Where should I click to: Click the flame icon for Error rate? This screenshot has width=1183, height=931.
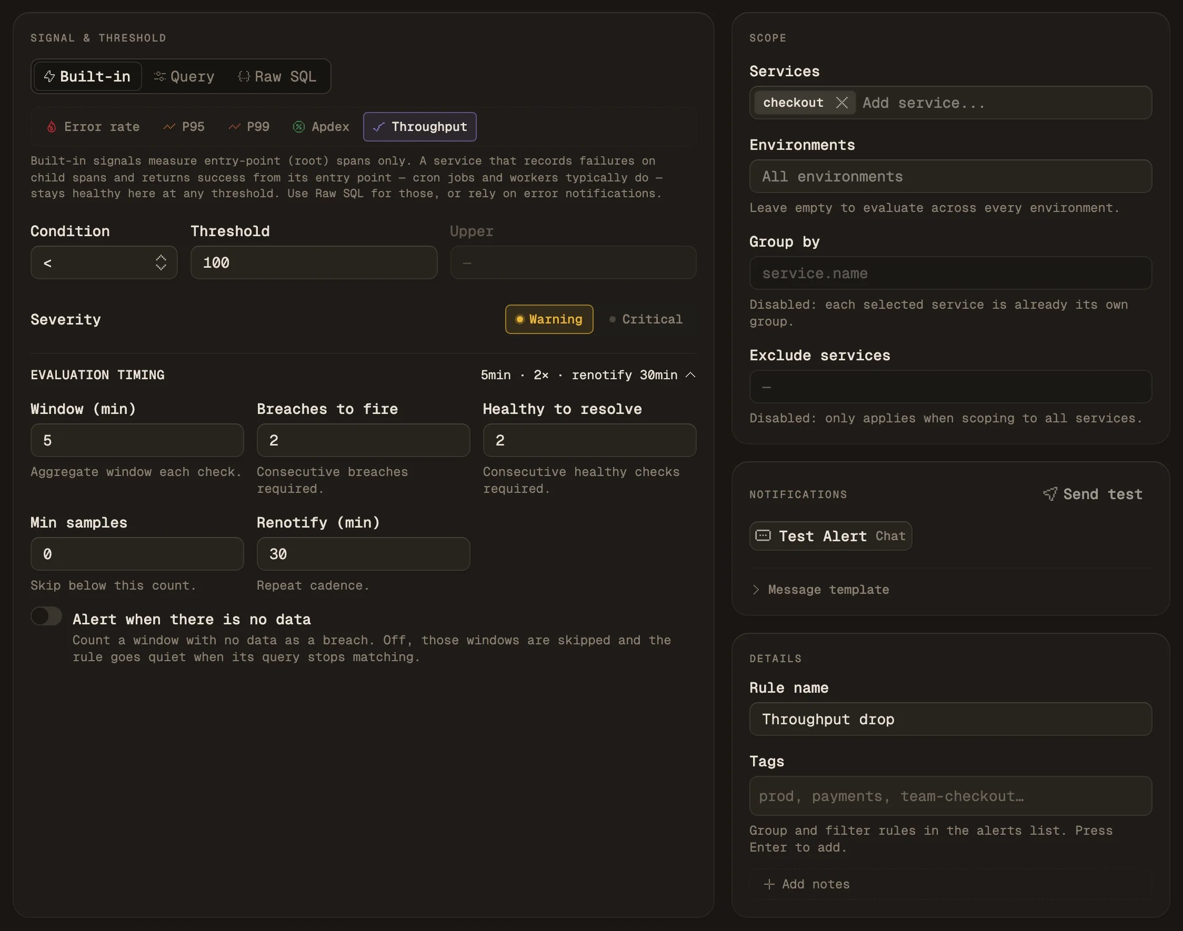pos(51,127)
